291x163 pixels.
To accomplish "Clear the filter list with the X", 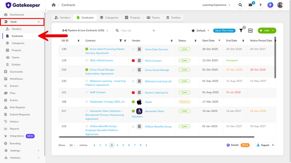I will coord(154,30).
